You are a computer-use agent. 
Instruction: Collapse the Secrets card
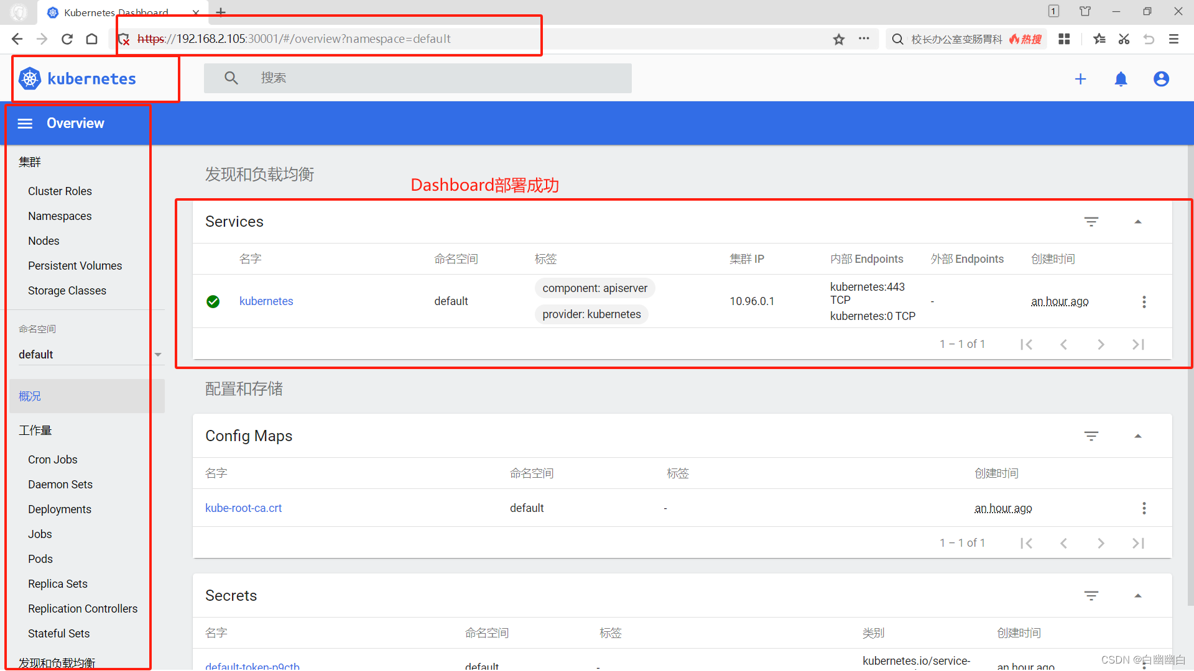tap(1138, 596)
